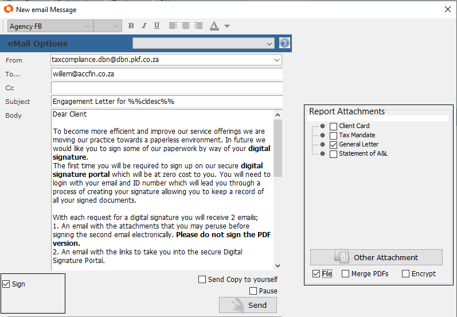Expand the From address dropdown
The image size is (457, 317).
(278, 60)
